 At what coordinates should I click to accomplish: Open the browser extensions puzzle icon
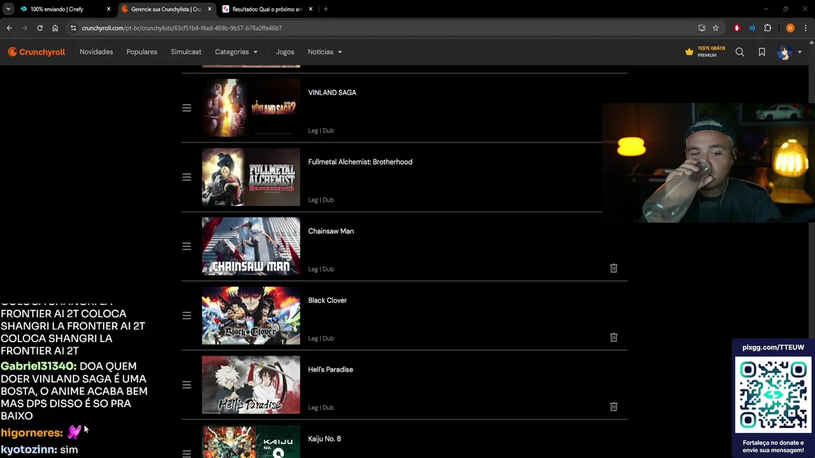click(767, 28)
